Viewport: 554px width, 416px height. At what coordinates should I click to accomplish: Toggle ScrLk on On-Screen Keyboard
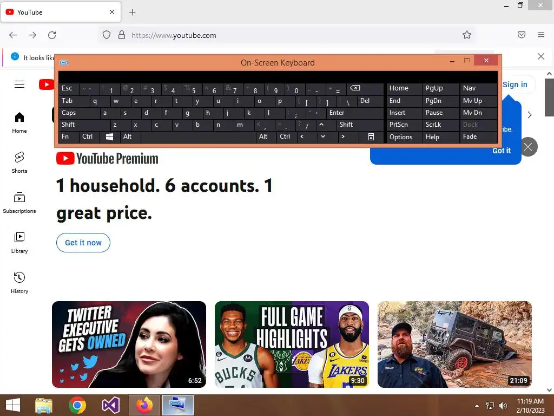point(440,125)
